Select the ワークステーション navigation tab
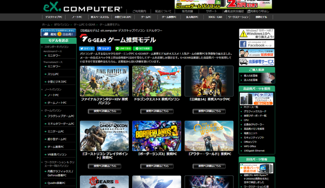The height and width of the screenshot is (188, 325). click(238, 17)
